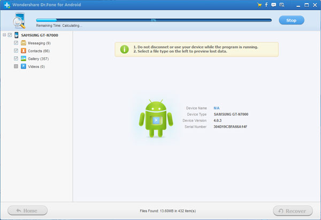The width and height of the screenshot is (321, 220).
Task: Click the Files Found status text
Action: [x=167, y=211]
